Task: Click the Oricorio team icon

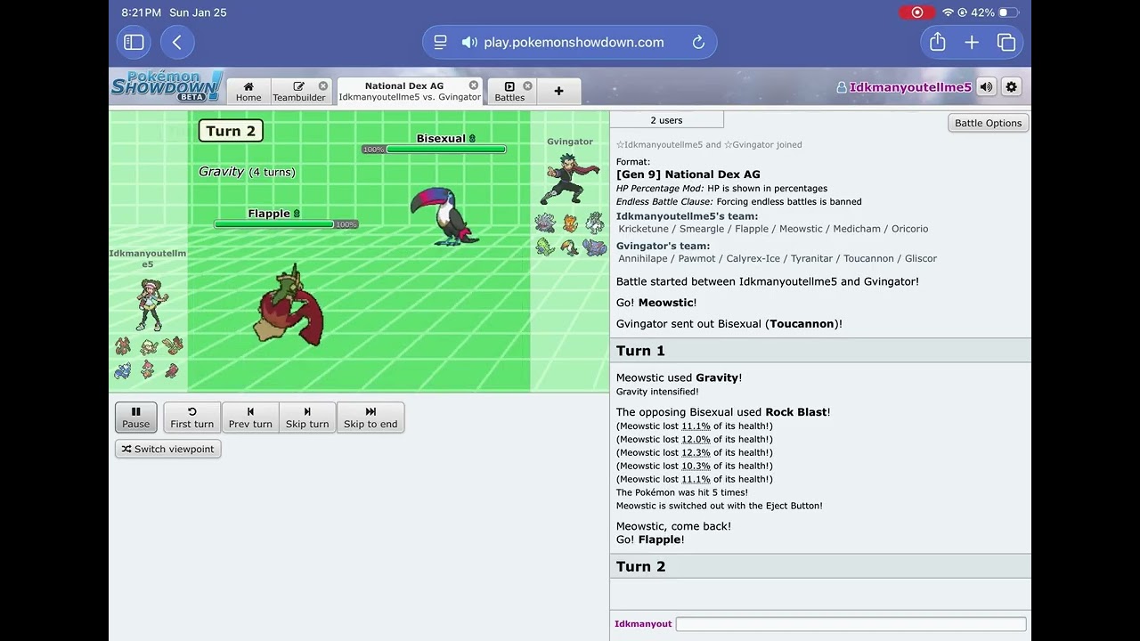Action: pos(173,369)
